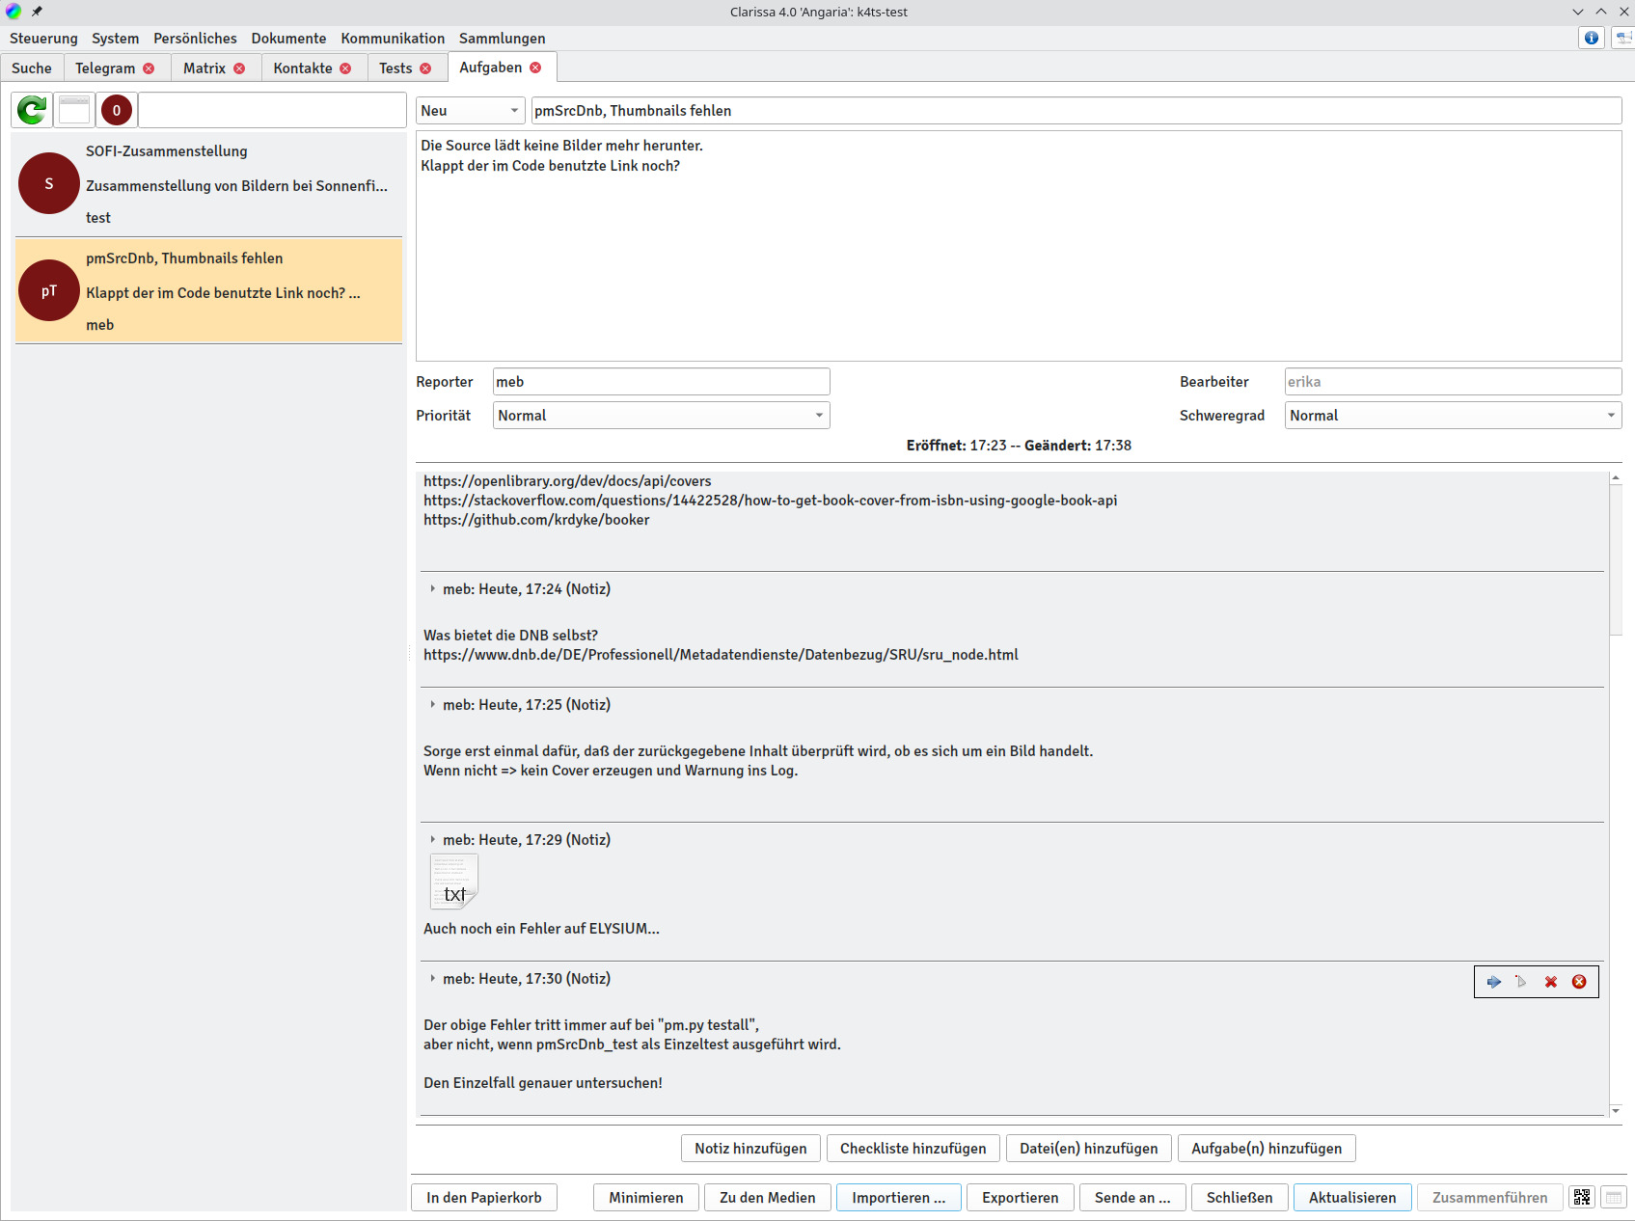This screenshot has width=1635, height=1221.
Task: Open the Steuerung menu
Action: [43, 39]
